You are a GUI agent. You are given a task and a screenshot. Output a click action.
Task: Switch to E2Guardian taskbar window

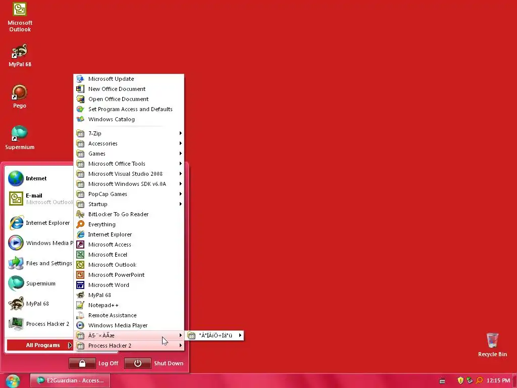70,380
